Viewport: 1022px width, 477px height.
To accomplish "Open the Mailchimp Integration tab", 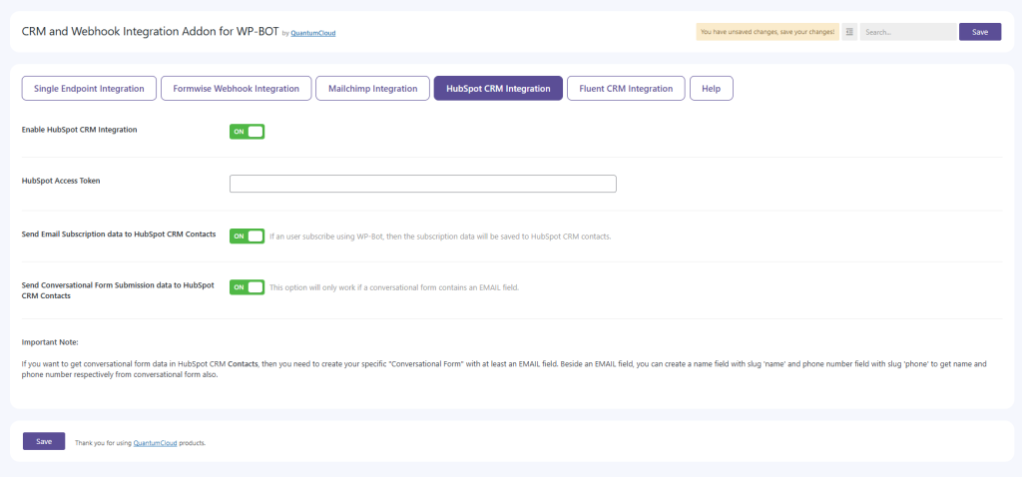I will coord(373,89).
